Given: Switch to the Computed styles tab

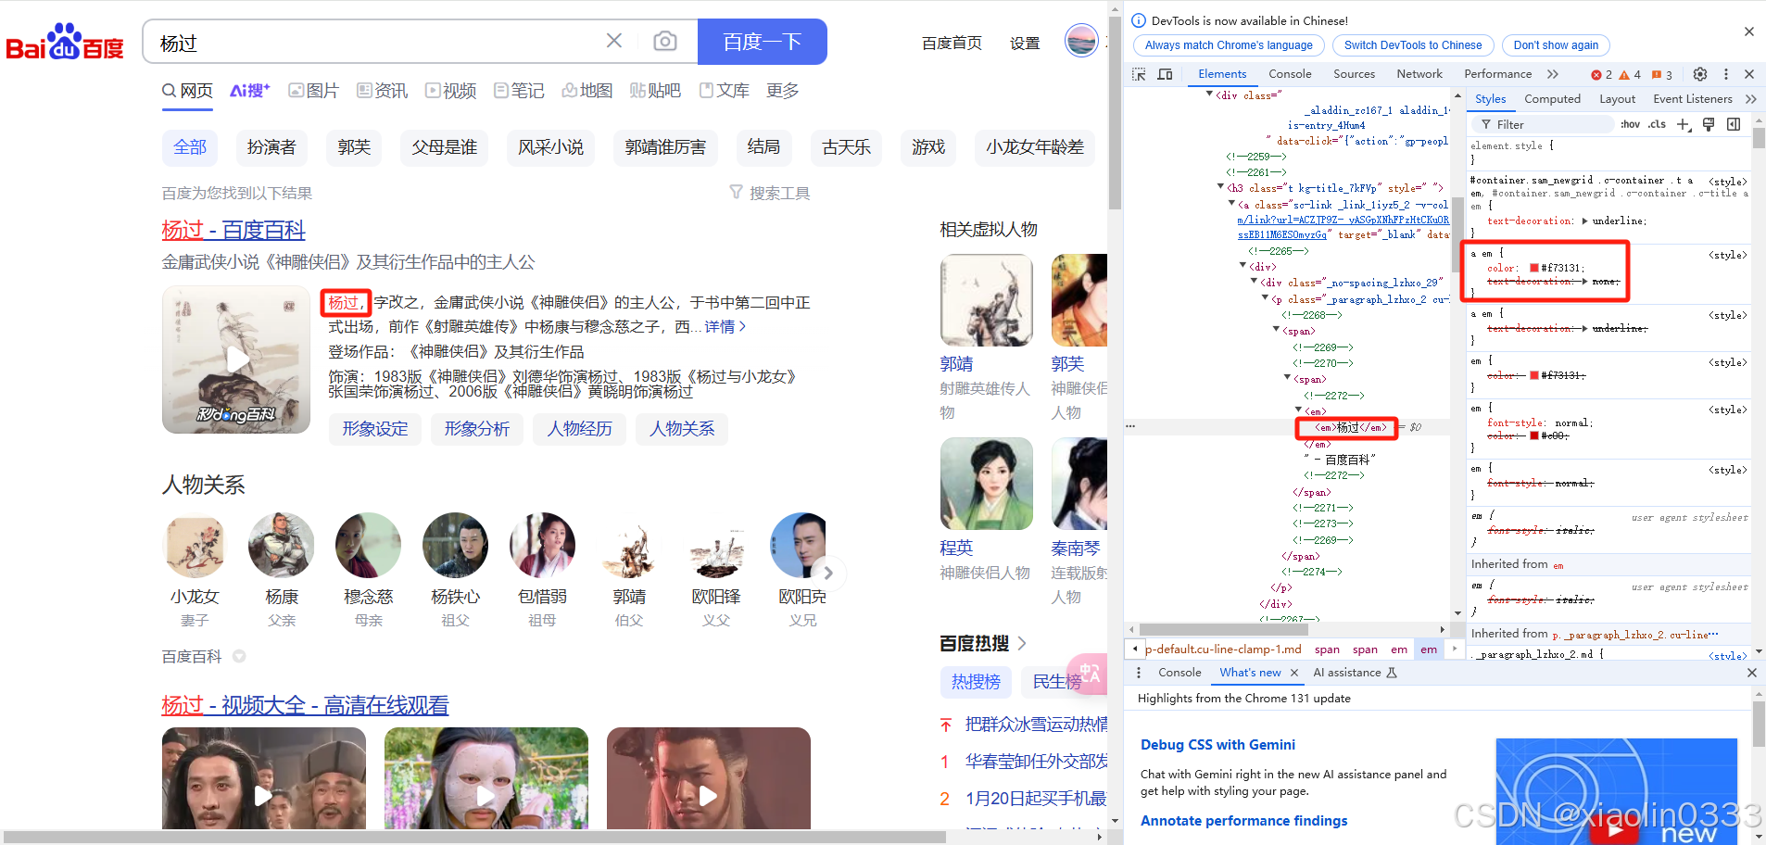Looking at the screenshot, I should (x=1552, y=99).
